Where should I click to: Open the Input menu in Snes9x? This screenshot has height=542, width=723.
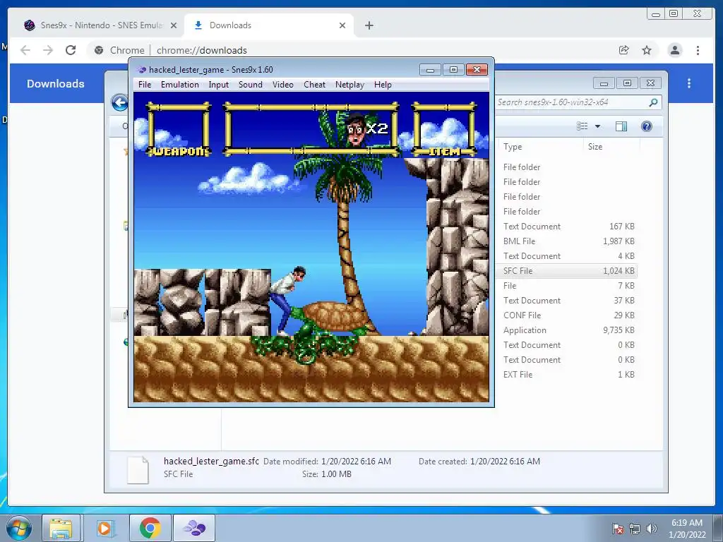coord(219,85)
